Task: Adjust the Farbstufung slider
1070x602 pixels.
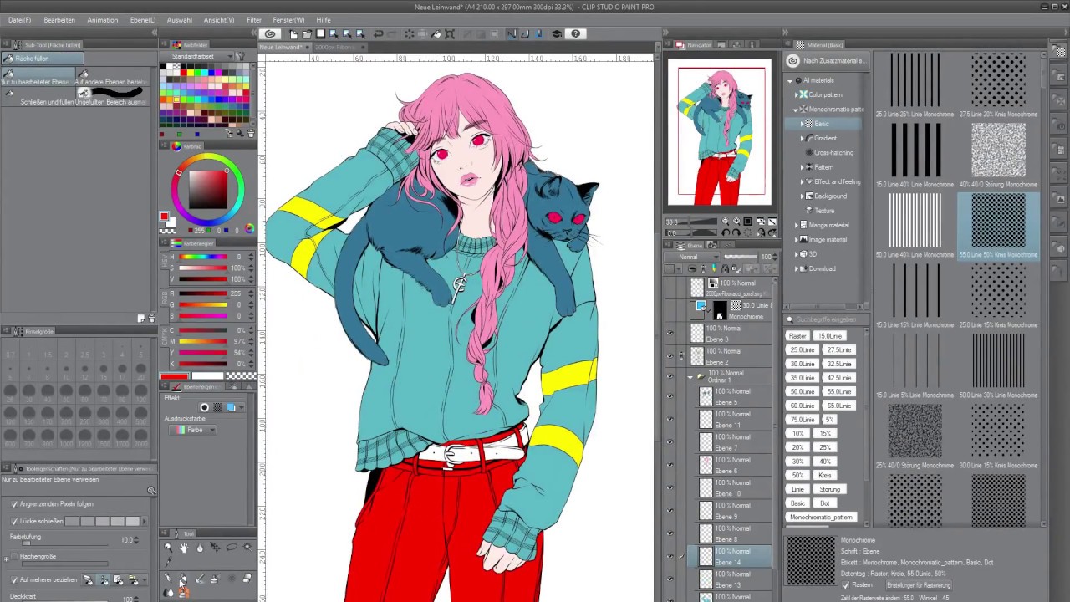Action: point(65,543)
